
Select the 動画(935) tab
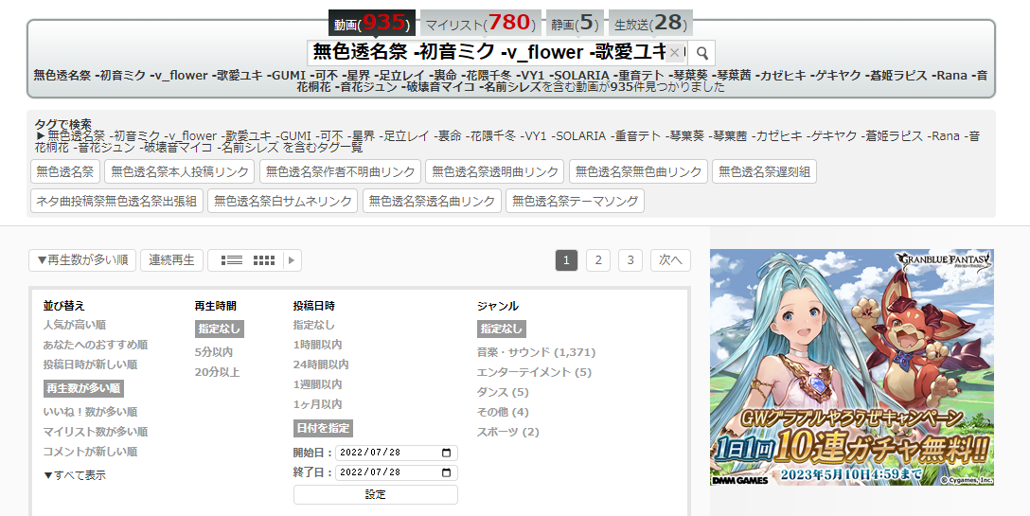point(372,24)
